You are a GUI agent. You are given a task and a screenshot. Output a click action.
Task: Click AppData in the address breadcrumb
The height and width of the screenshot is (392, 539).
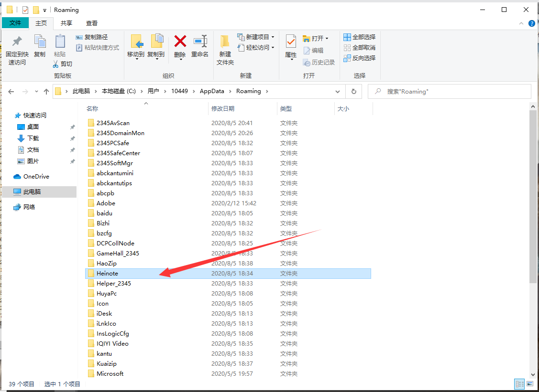click(212, 91)
